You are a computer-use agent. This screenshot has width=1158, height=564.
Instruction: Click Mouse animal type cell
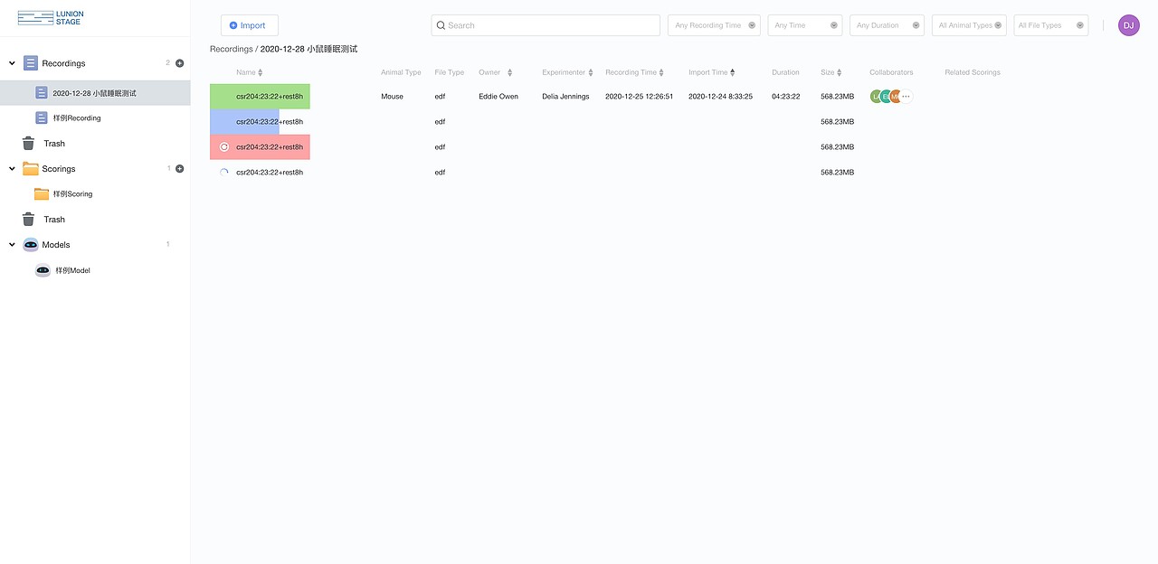tap(392, 97)
